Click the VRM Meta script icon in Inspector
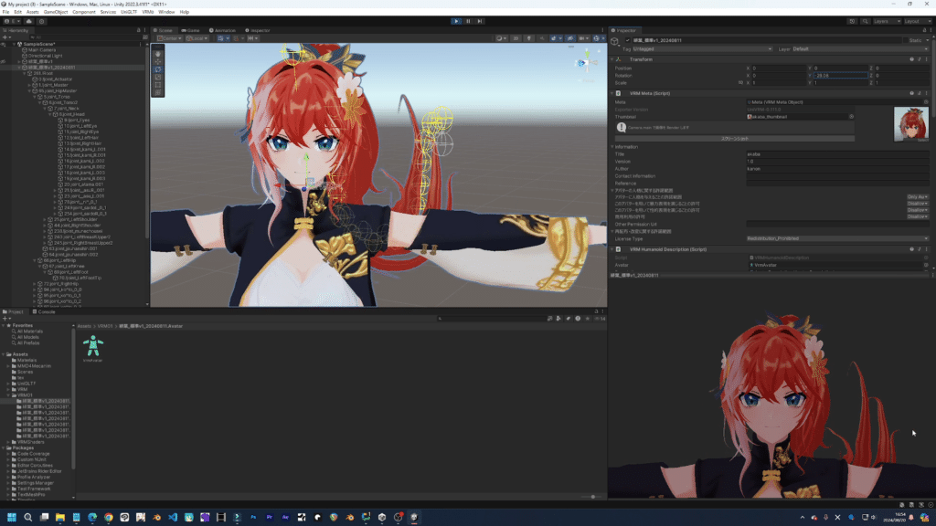 coord(618,95)
